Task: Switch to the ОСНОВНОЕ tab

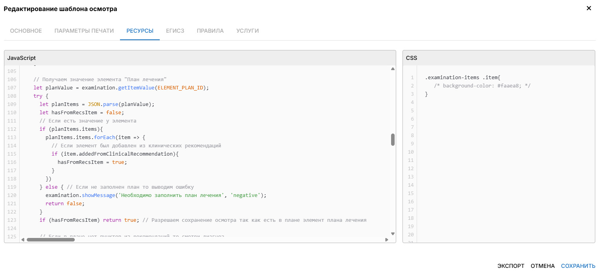Action: (26, 31)
